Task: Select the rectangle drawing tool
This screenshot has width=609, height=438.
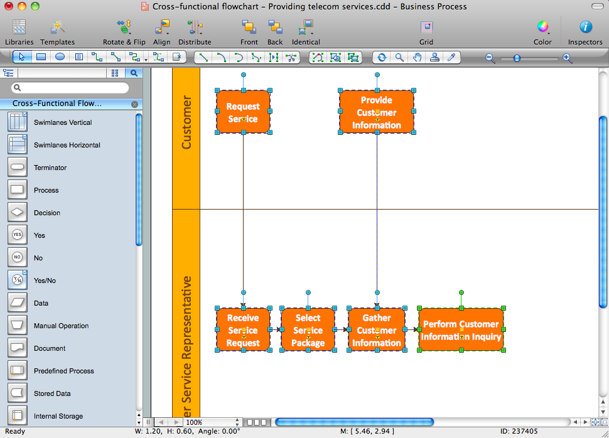Action: (41, 57)
